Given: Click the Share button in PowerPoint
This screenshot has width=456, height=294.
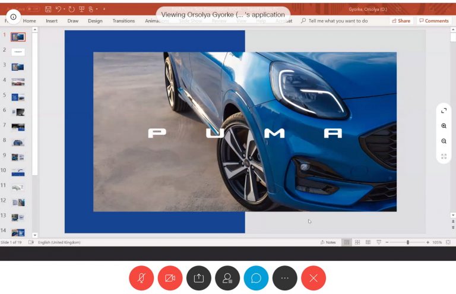Looking at the screenshot, I should [401, 21].
